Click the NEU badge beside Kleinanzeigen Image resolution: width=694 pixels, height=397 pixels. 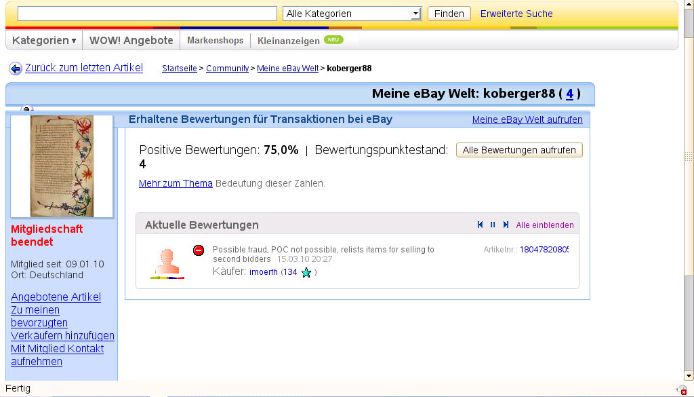pos(333,40)
